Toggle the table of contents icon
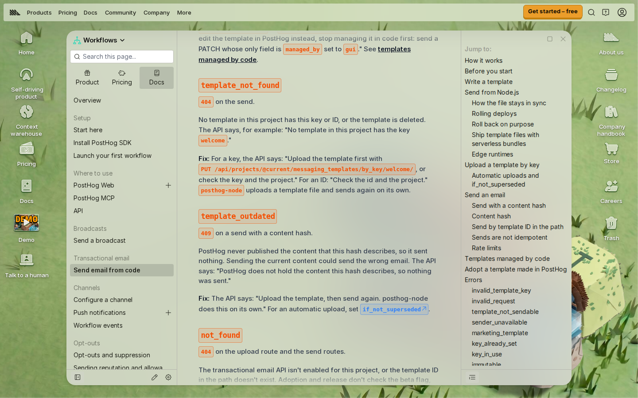 (x=472, y=377)
